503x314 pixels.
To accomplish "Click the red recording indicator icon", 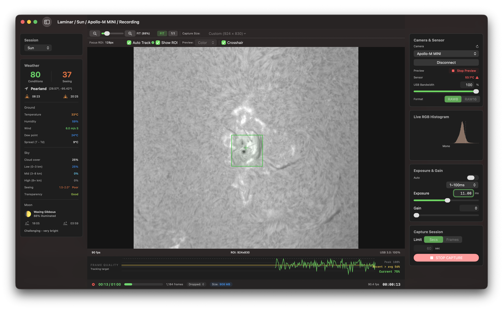I will [93, 284].
